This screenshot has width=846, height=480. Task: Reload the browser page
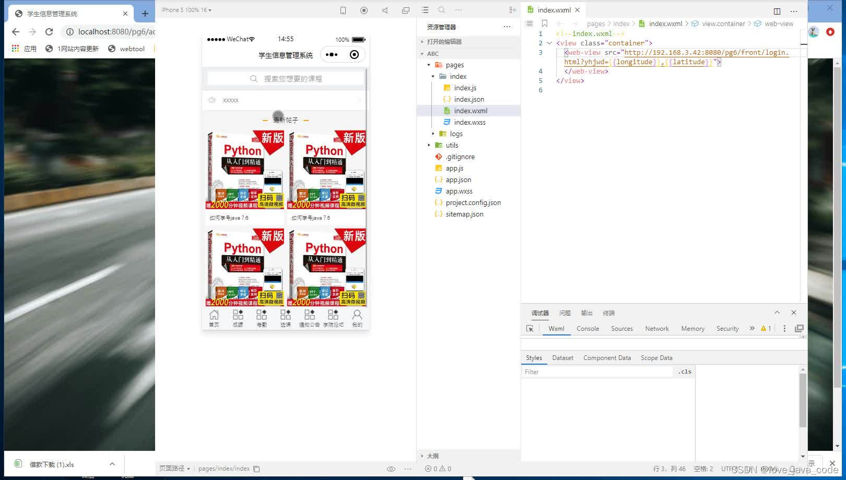pyautogui.click(x=49, y=32)
